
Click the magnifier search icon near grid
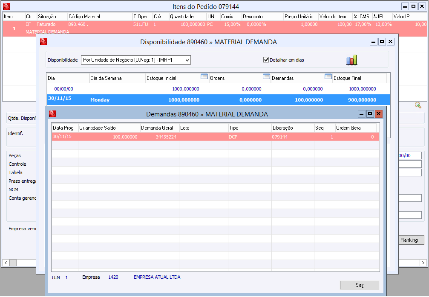(418, 105)
